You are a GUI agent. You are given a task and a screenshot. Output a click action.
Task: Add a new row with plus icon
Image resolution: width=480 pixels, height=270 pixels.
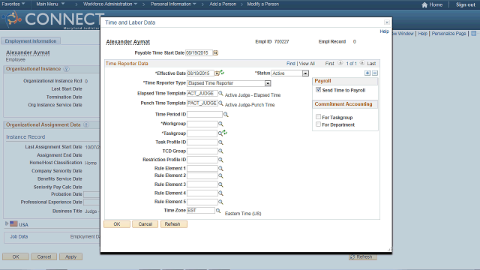pyautogui.click(x=367, y=73)
